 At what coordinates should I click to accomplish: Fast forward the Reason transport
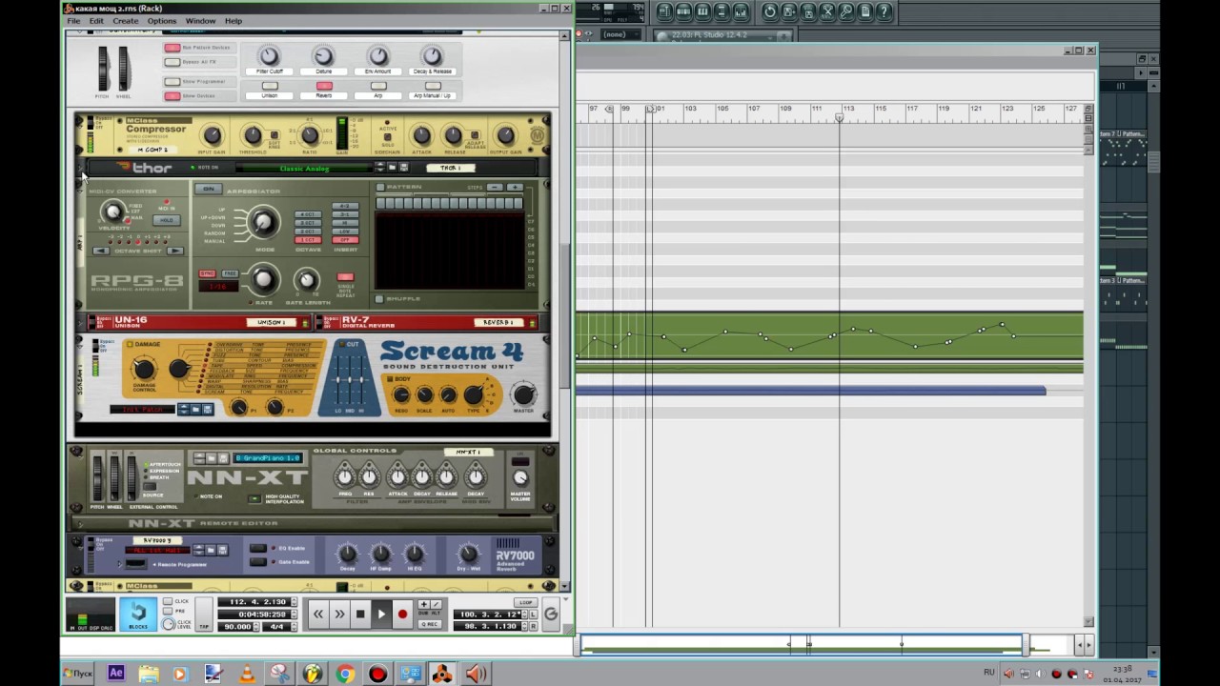point(339,615)
